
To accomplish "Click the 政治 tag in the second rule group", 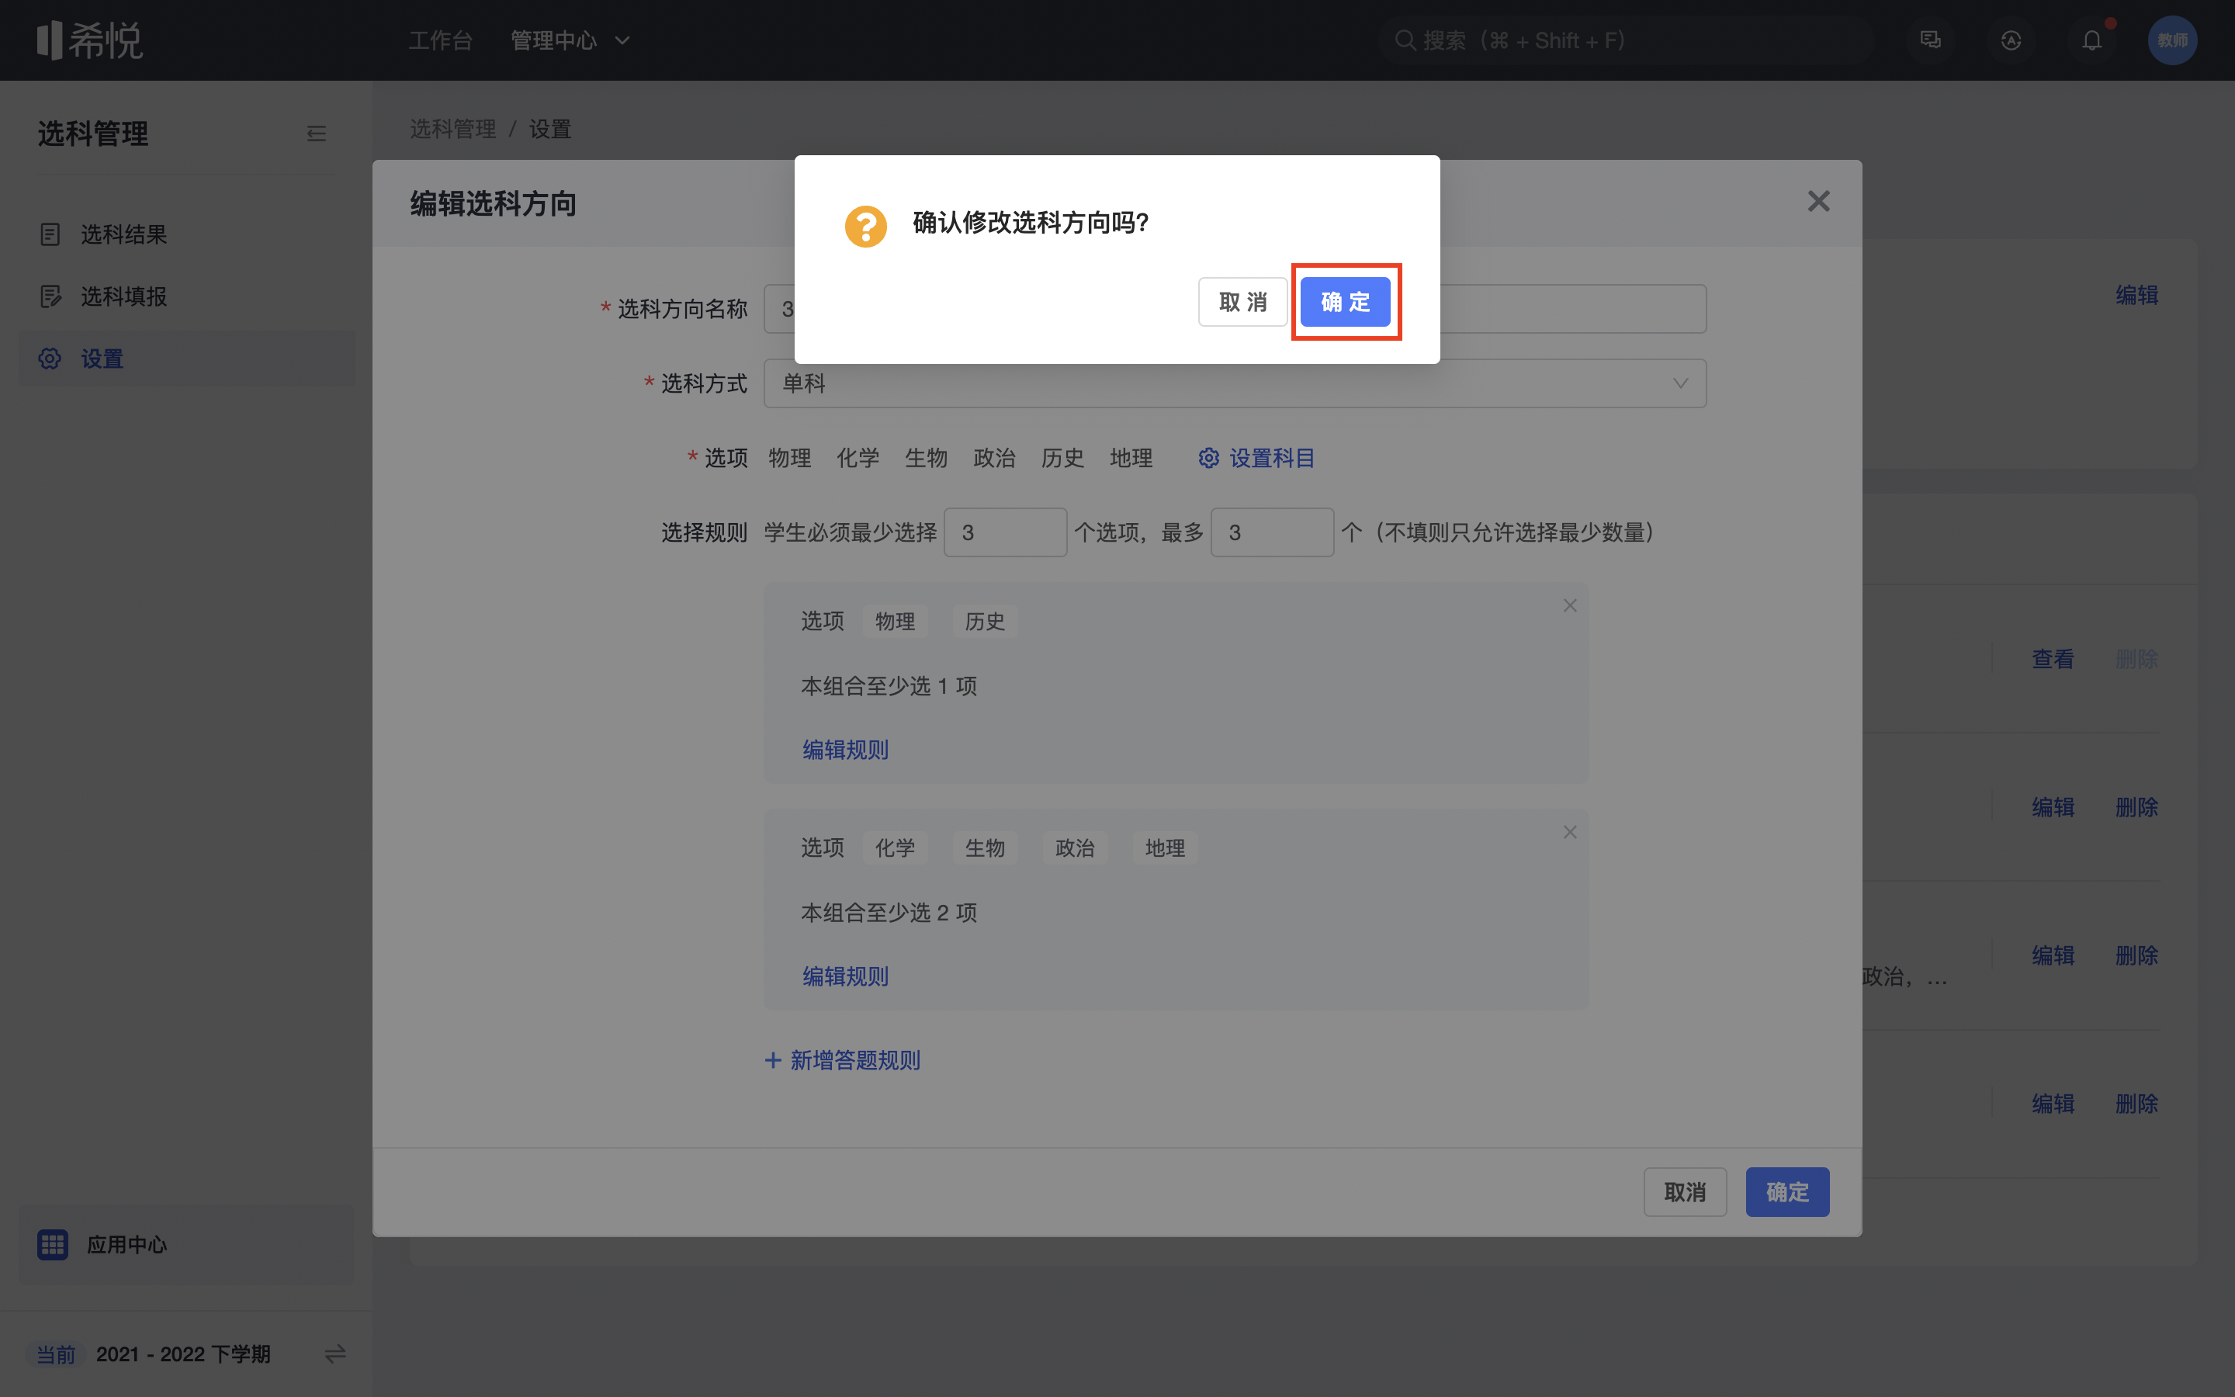I will pos(1075,848).
